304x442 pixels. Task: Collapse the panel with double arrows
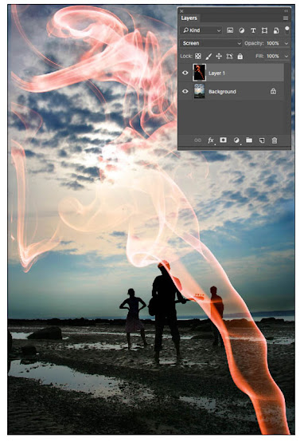tap(286, 10)
